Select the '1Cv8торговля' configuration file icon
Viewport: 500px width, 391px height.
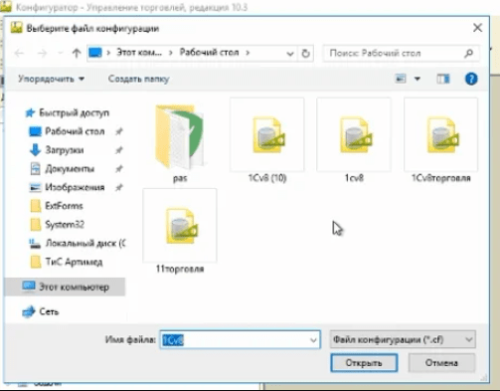pos(441,134)
